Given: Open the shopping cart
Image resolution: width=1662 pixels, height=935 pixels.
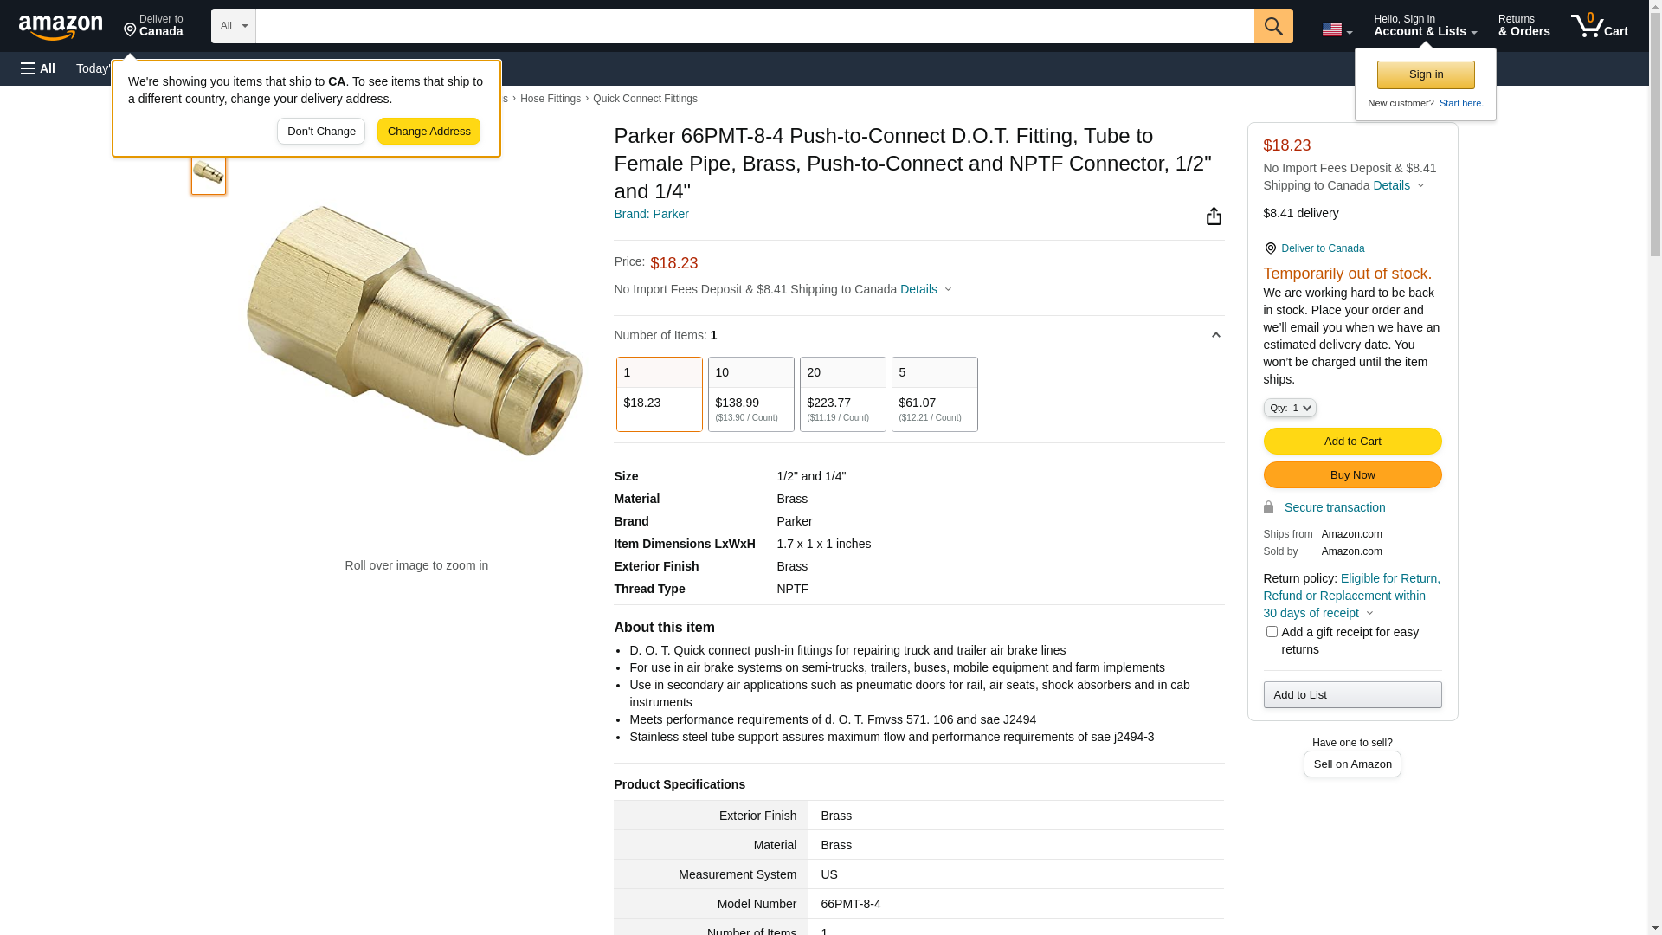Looking at the screenshot, I should (x=1599, y=26).
